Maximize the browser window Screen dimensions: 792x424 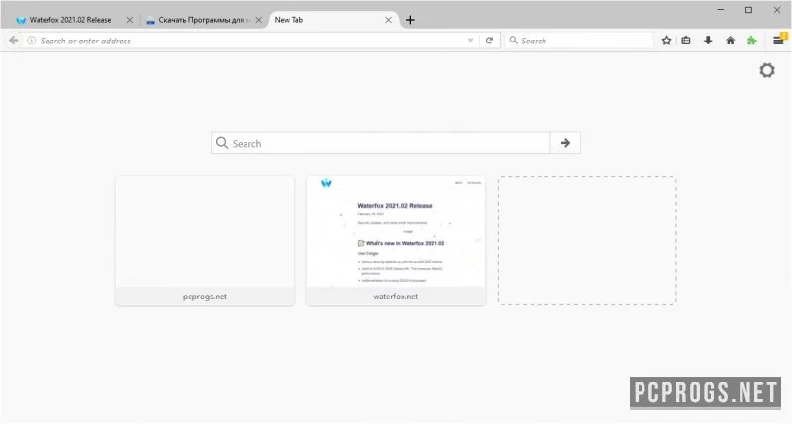[x=748, y=10]
